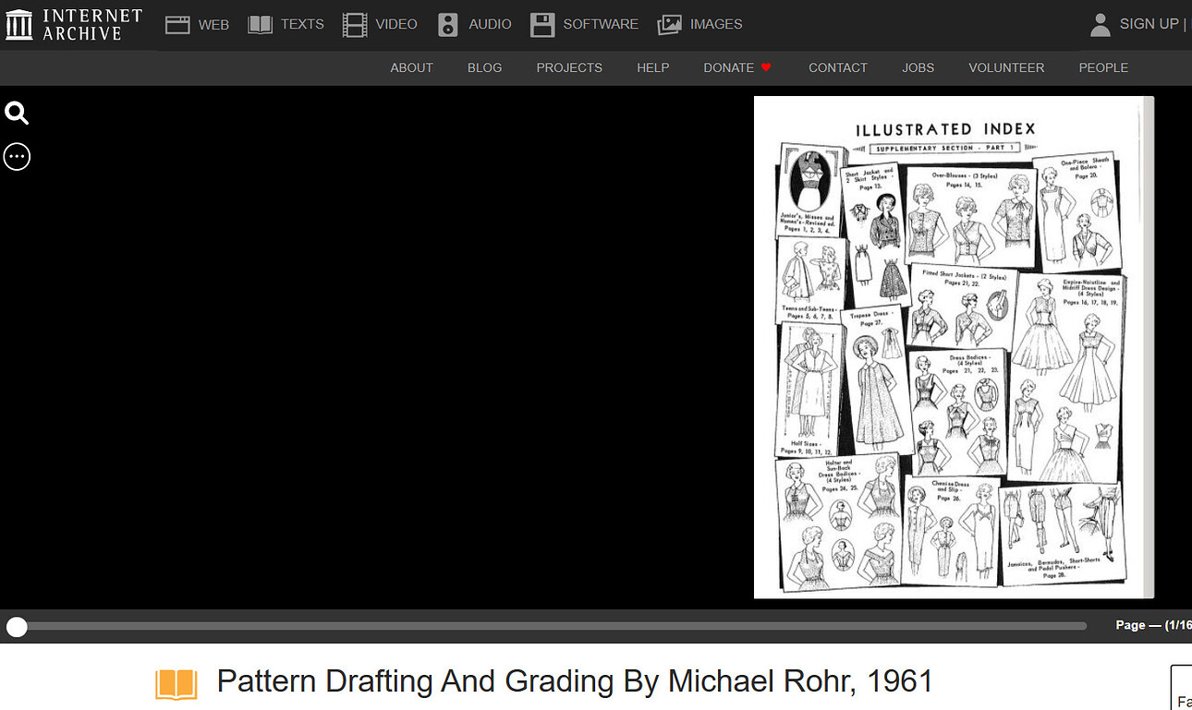Open the Pattern Drafting And Grading title link
The image size is (1192, 710).
574,680
